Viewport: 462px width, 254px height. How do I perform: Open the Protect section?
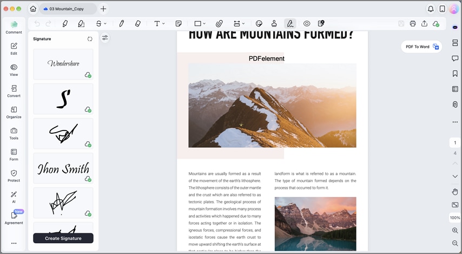pyautogui.click(x=14, y=176)
